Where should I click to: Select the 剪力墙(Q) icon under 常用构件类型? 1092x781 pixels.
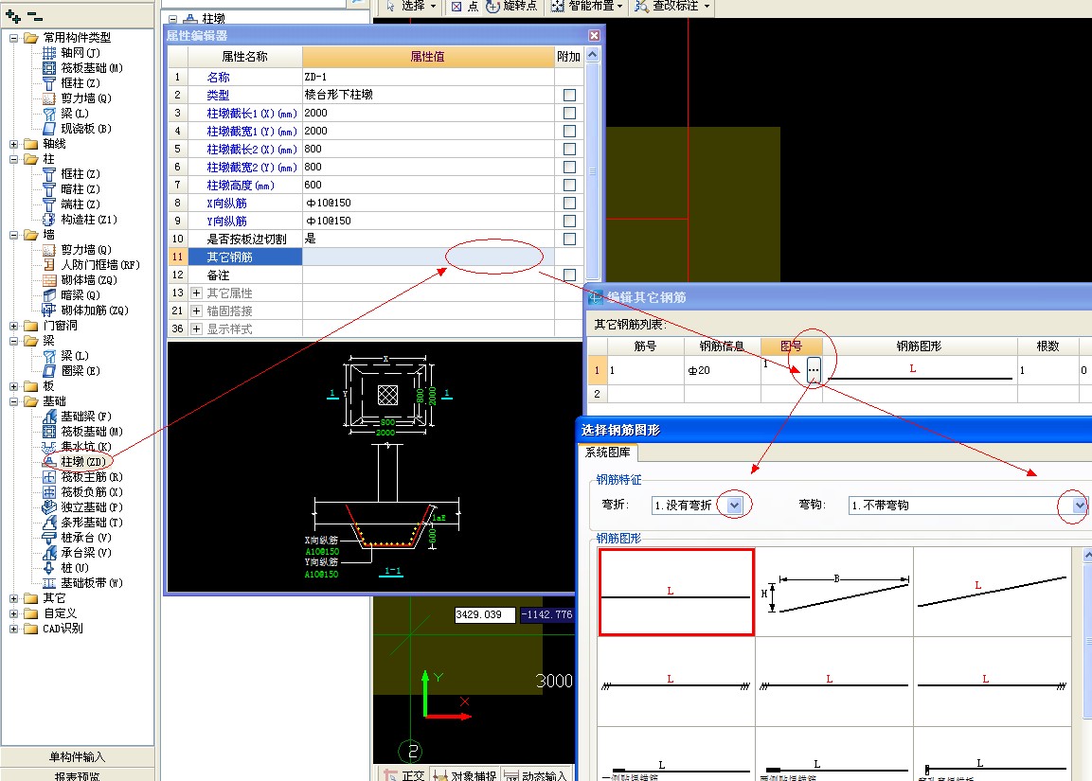48,98
